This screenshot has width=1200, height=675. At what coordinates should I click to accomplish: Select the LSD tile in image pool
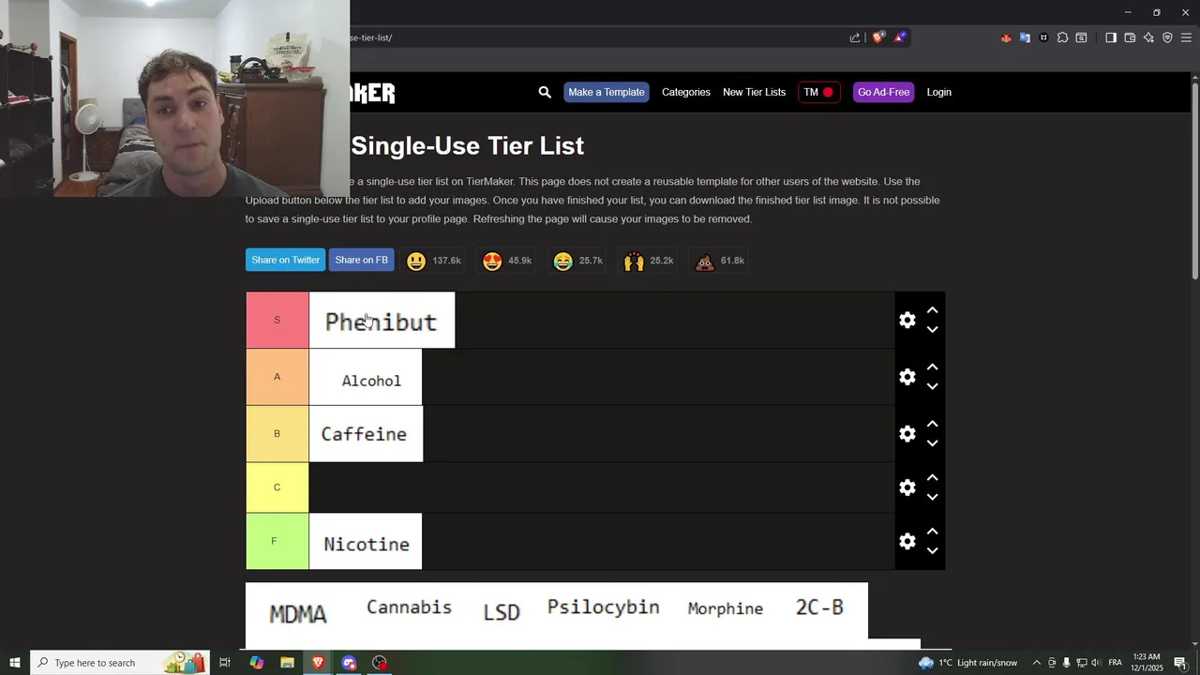coord(501,611)
